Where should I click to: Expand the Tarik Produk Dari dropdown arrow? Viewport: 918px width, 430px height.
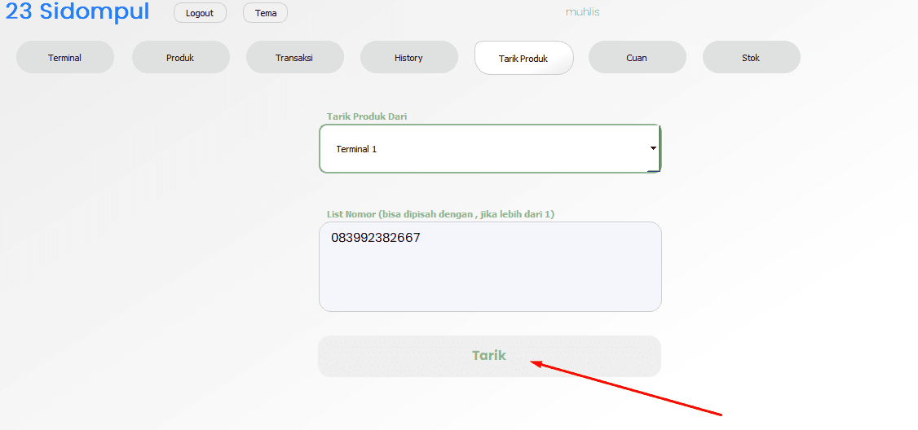pos(653,148)
